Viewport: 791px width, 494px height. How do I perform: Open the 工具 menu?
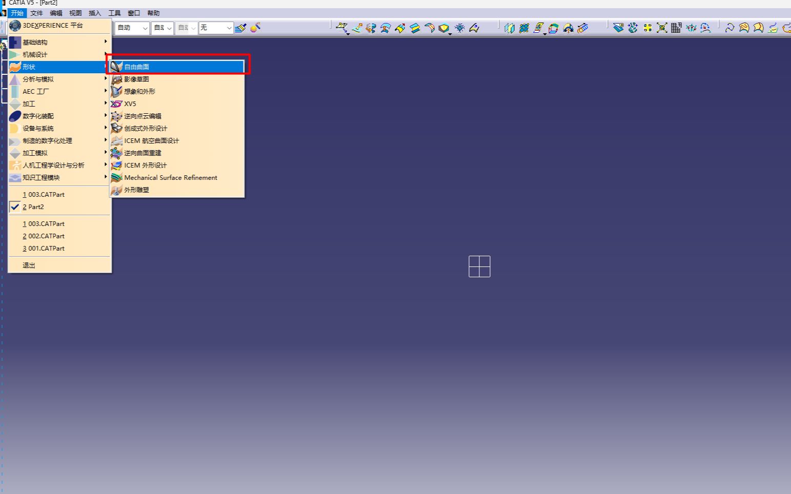(114, 13)
